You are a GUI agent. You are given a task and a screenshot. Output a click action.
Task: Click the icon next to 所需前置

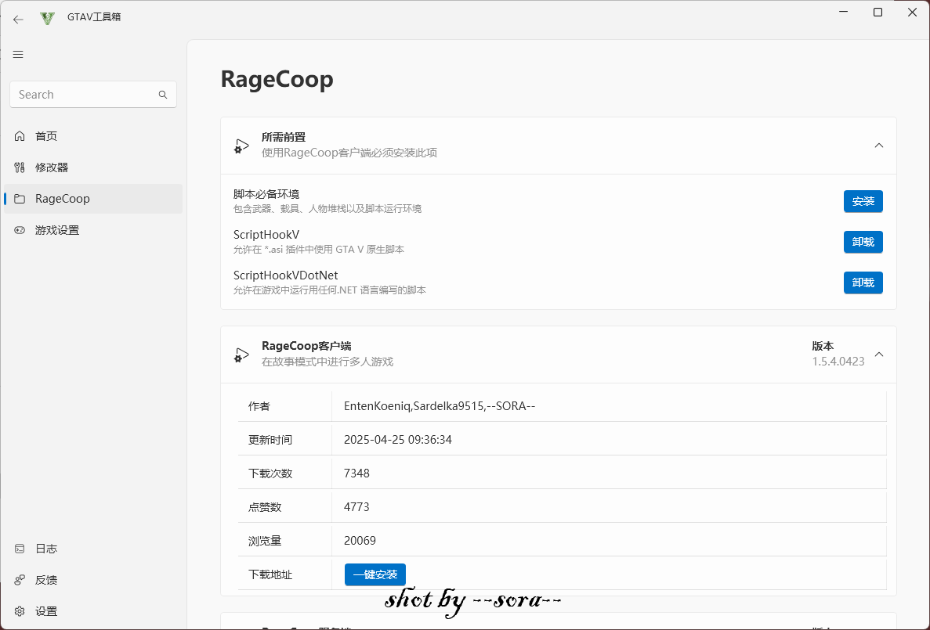(x=241, y=146)
